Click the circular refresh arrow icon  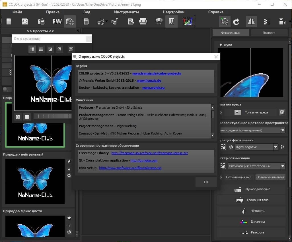coord(236,22)
